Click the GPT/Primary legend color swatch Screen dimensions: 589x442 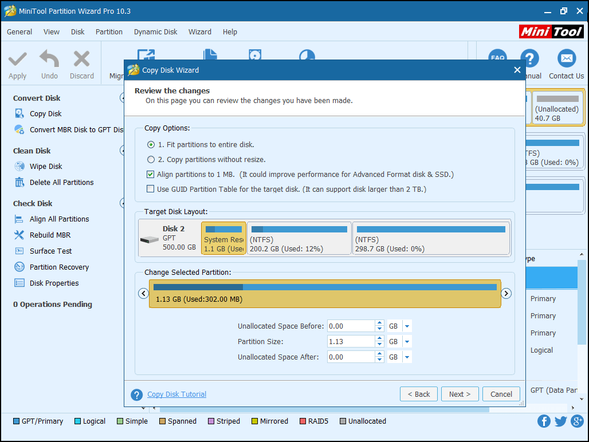click(x=16, y=421)
